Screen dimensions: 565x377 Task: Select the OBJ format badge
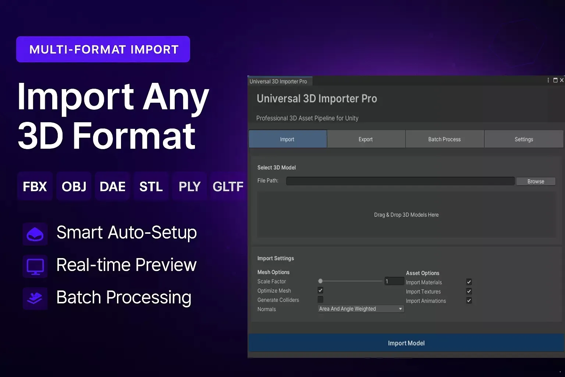(x=74, y=186)
